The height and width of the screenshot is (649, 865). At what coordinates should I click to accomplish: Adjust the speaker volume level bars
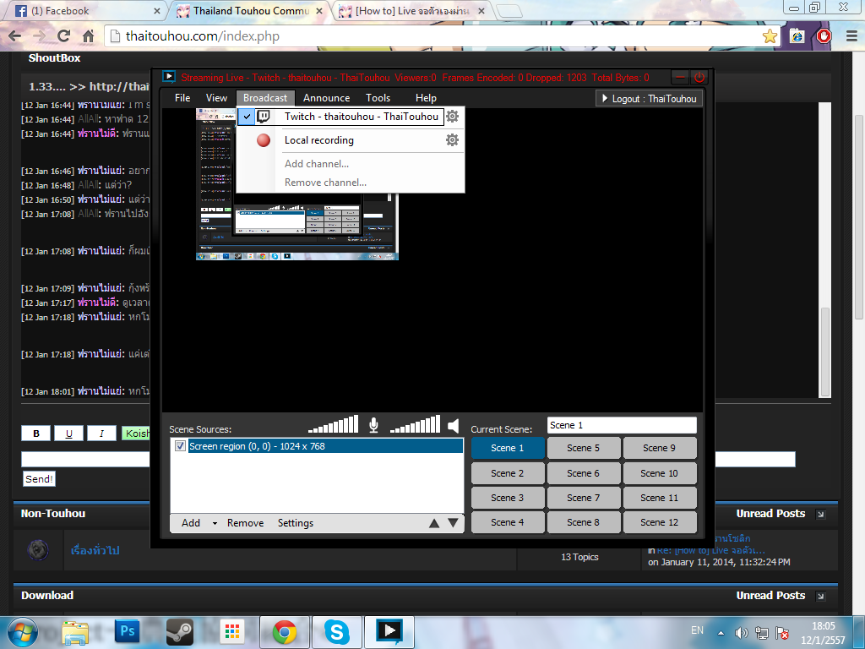tap(415, 424)
